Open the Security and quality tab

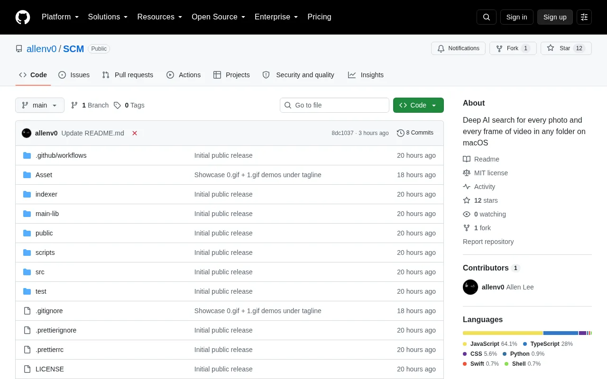pyautogui.click(x=298, y=75)
